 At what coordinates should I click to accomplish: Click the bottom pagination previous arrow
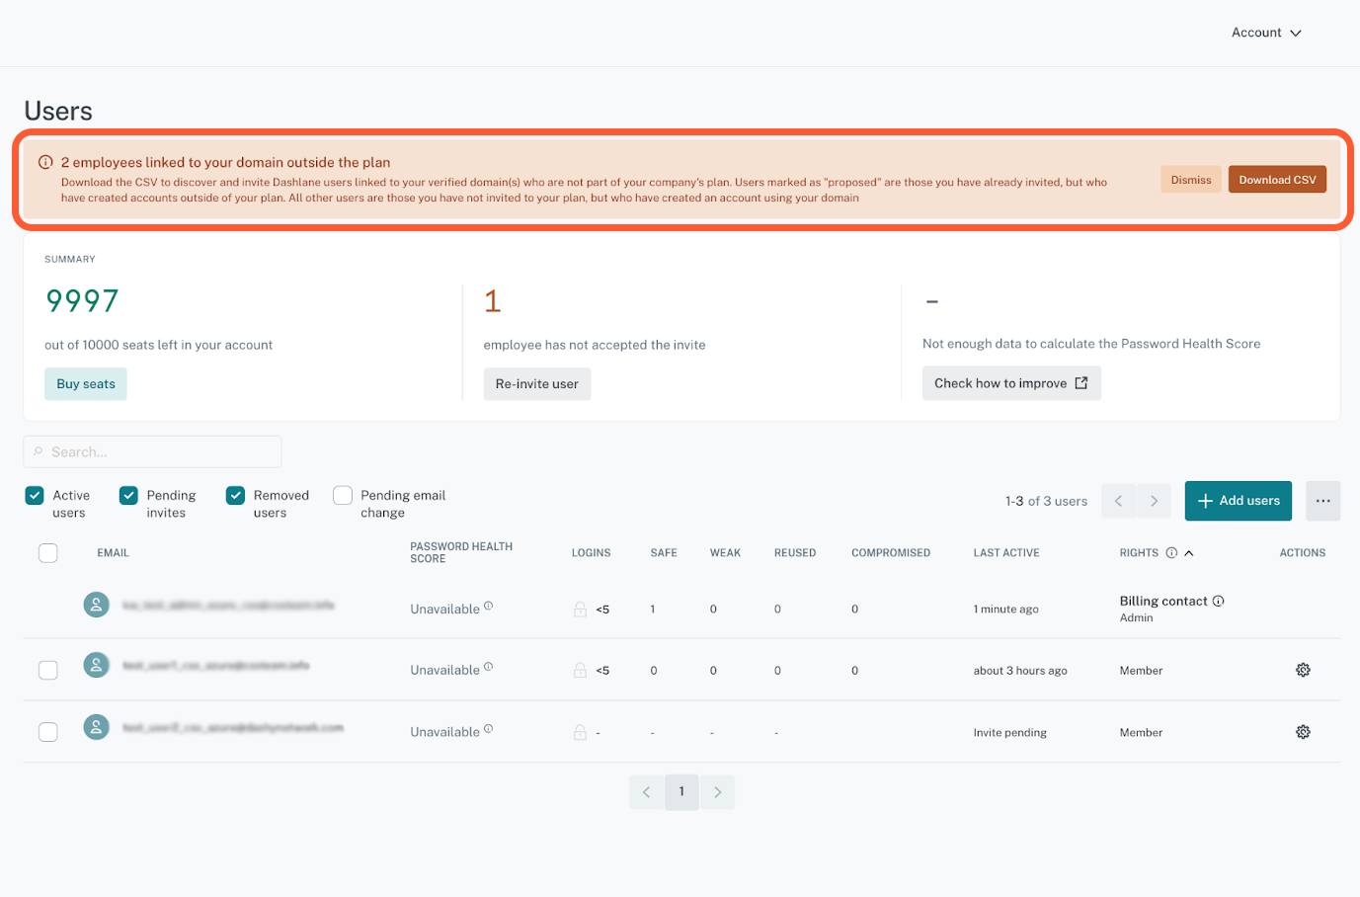(646, 792)
